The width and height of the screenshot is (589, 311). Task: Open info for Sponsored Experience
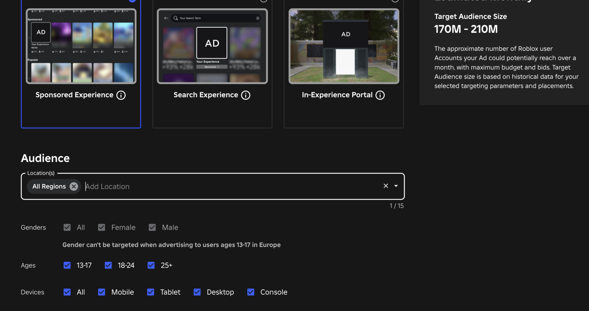tap(121, 95)
